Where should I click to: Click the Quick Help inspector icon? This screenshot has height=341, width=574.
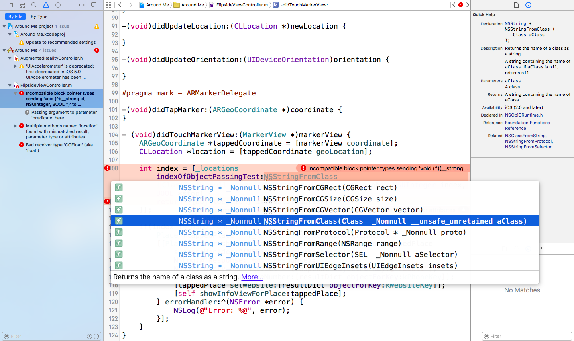click(528, 5)
